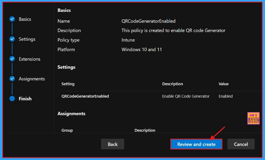
Task: Click the Settings section heading
Action: point(66,67)
